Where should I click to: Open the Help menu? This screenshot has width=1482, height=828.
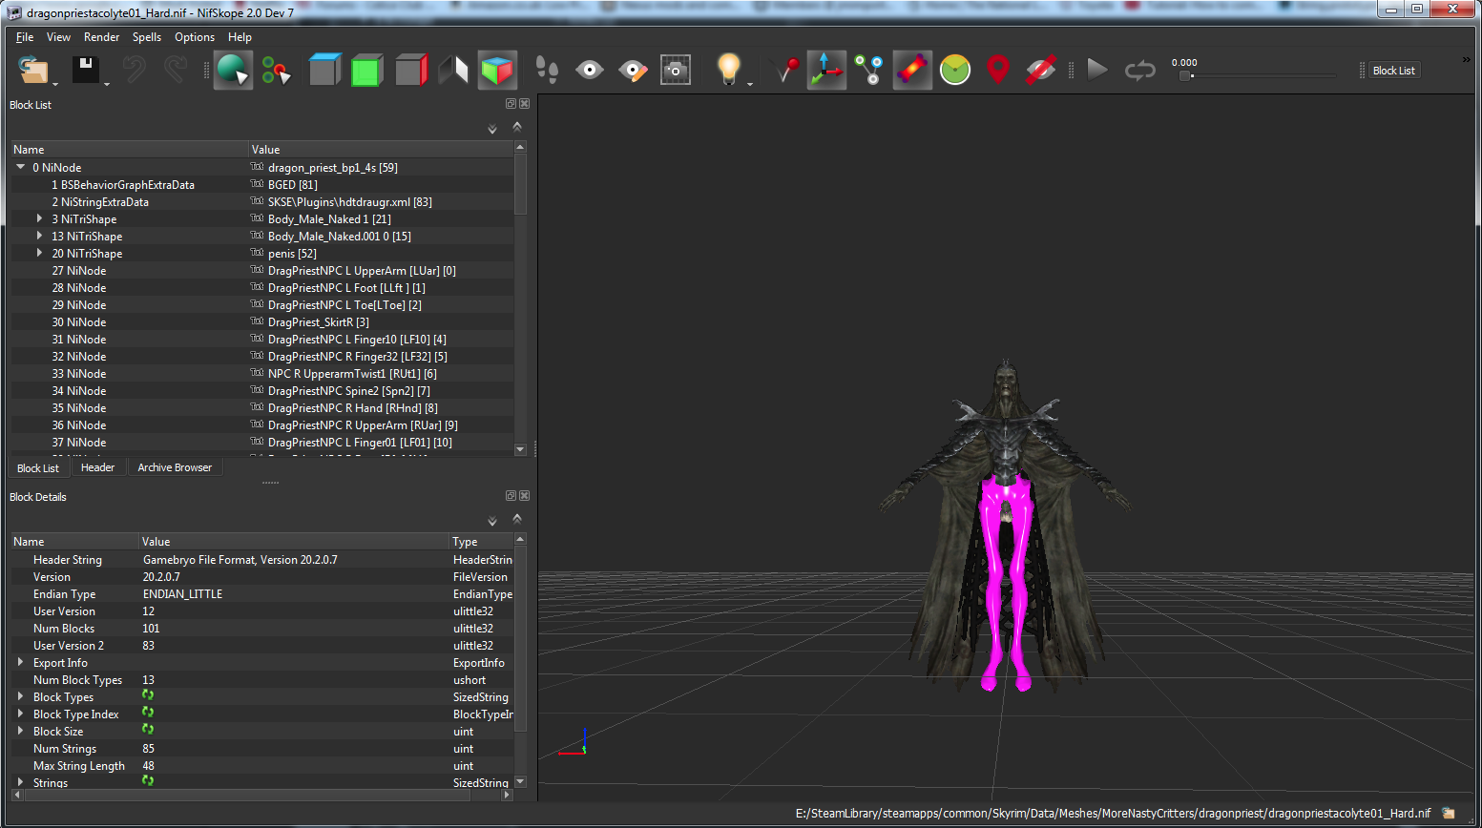pos(240,37)
